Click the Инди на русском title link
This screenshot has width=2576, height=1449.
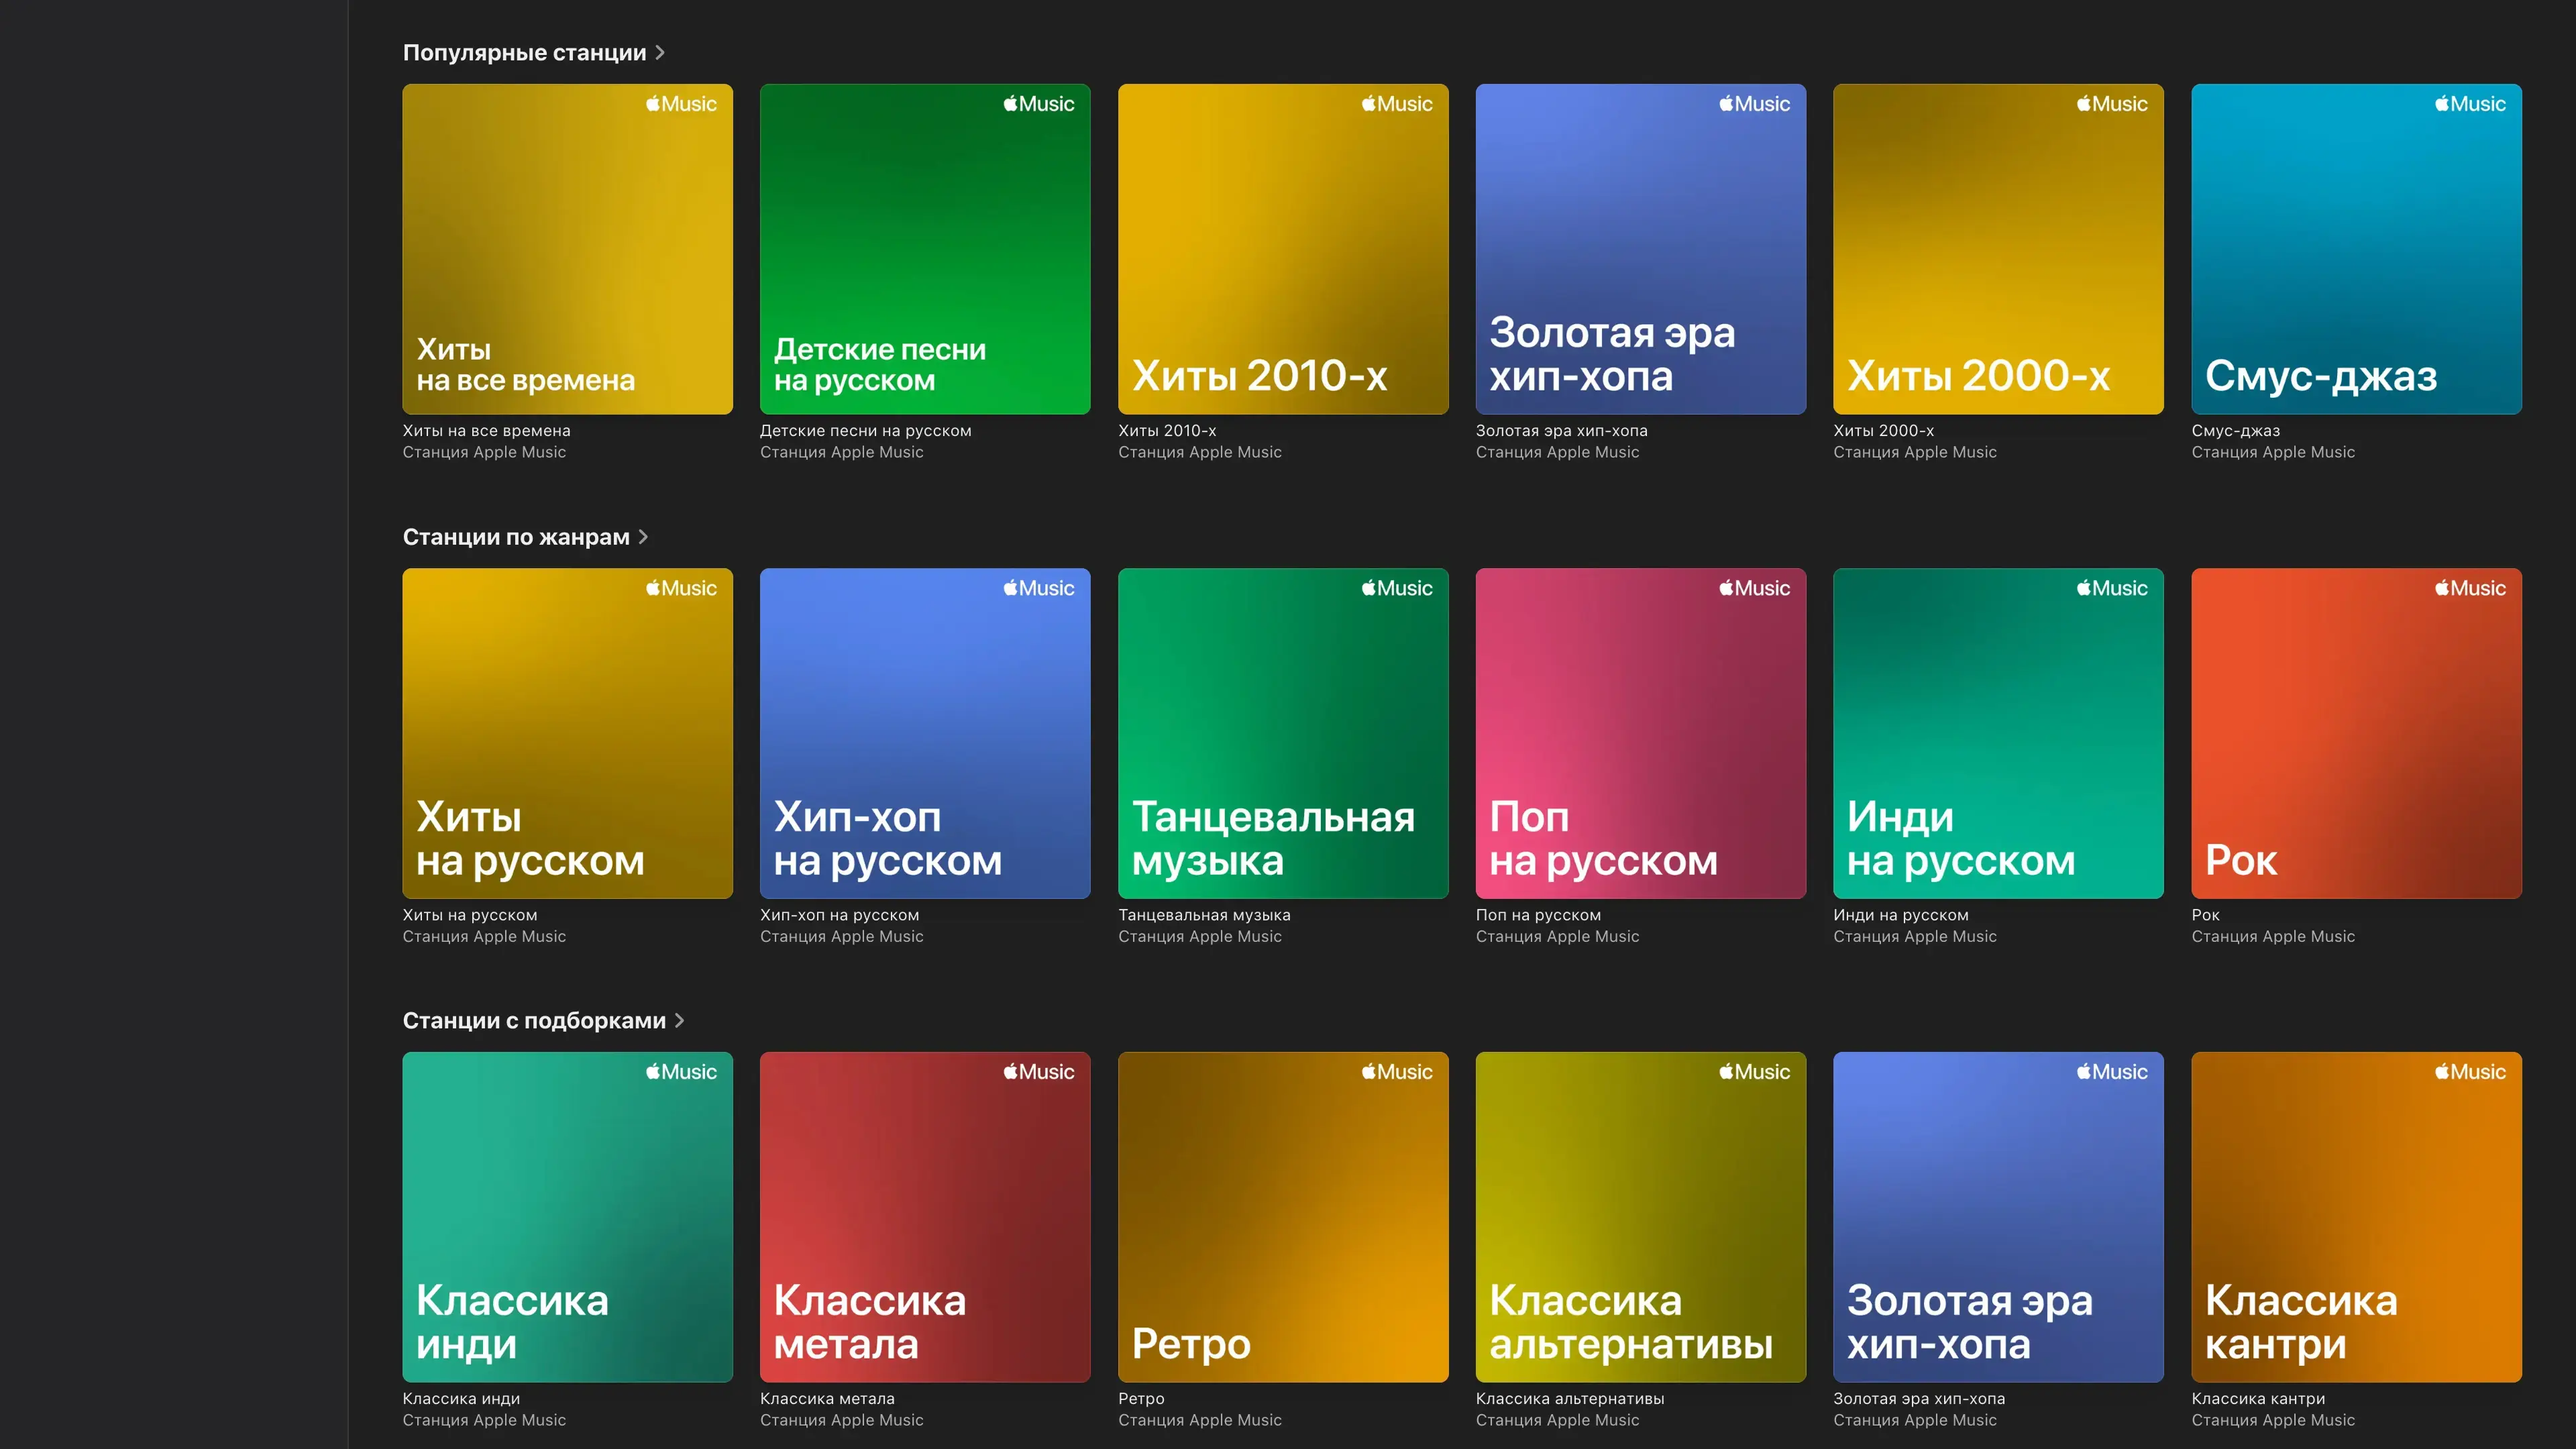pyautogui.click(x=1900, y=915)
